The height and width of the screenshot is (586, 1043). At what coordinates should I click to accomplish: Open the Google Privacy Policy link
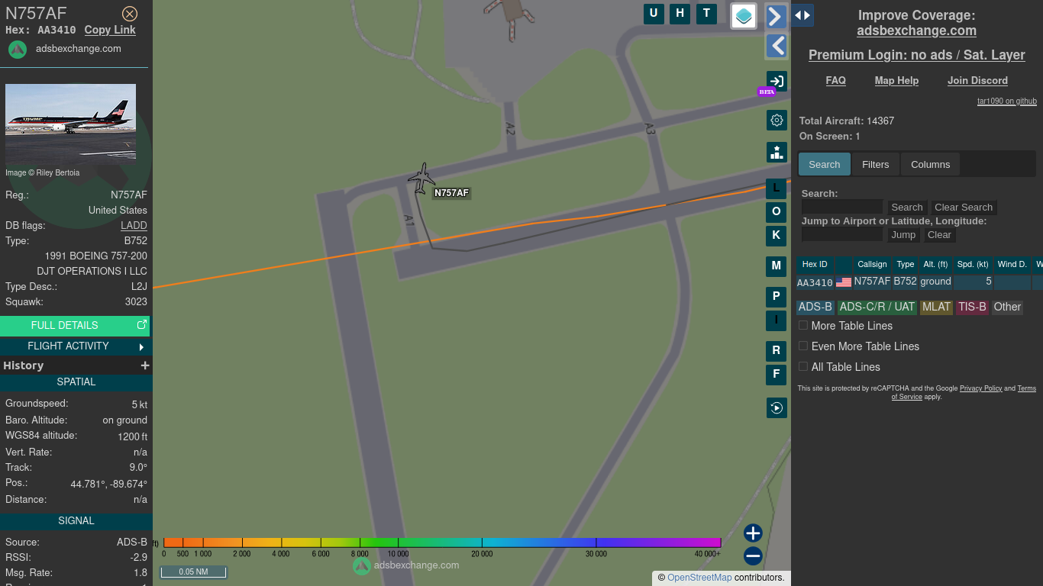pyautogui.click(x=980, y=388)
